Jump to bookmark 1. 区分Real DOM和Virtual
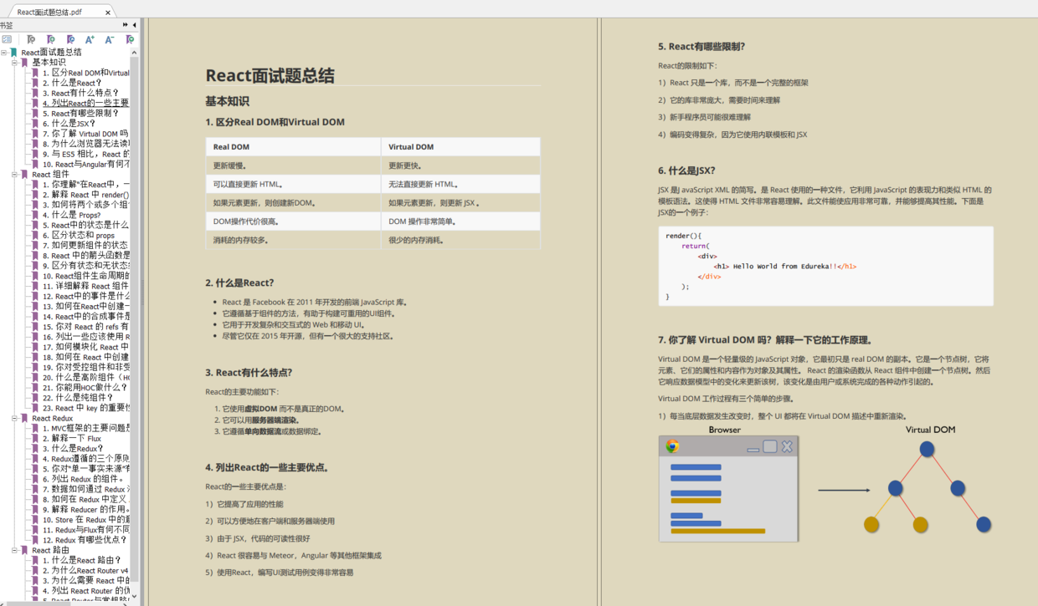Screen dimensions: 1038x606 click(86, 73)
